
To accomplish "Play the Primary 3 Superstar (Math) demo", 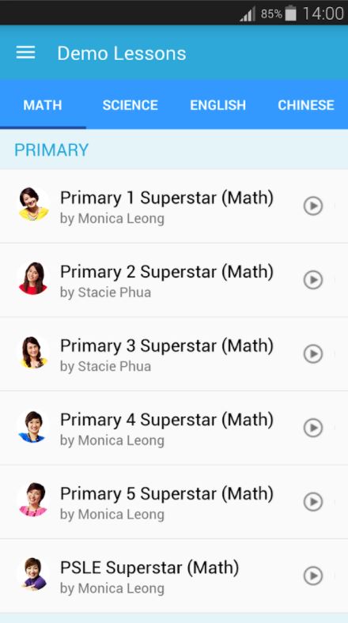I will [313, 354].
